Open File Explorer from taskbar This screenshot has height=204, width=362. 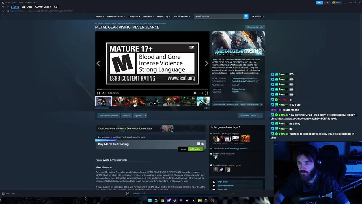[200, 201]
